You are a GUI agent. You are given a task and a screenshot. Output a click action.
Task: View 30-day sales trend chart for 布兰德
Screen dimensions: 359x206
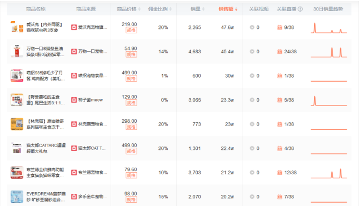click(x=328, y=173)
